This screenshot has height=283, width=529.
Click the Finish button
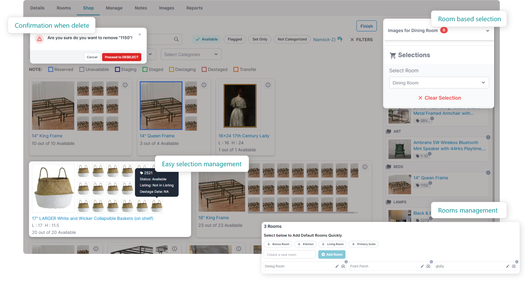point(366,26)
